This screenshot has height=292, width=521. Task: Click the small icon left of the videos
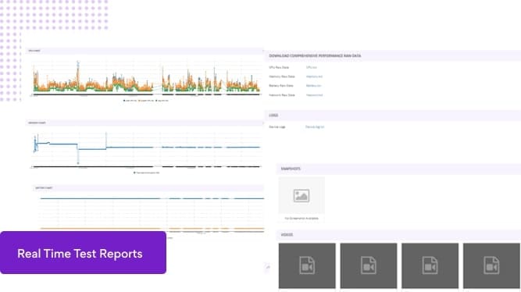click(x=268, y=267)
